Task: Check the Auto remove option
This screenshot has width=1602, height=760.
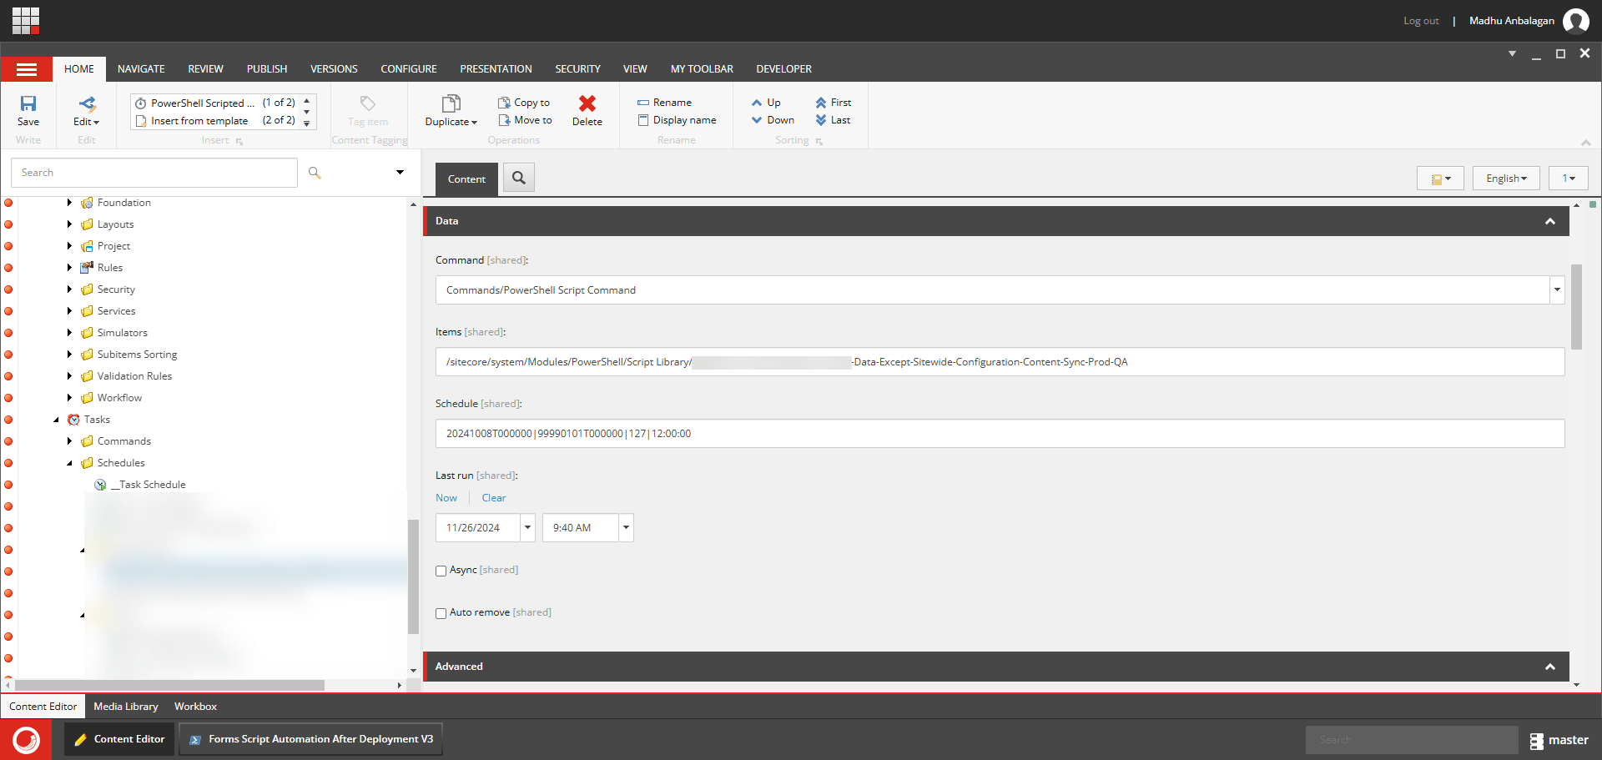Action: point(441,613)
